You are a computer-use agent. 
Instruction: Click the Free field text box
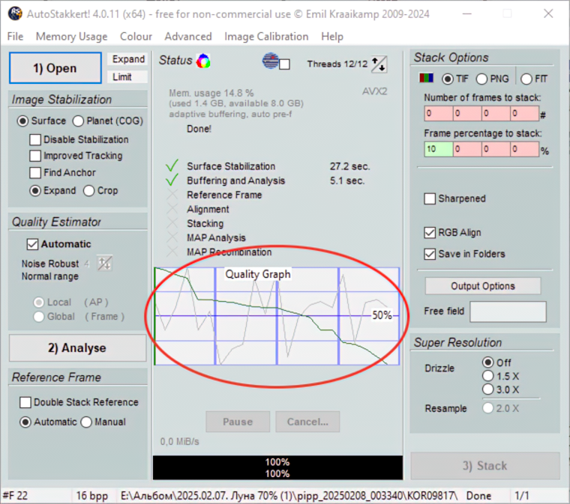coord(508,312)
